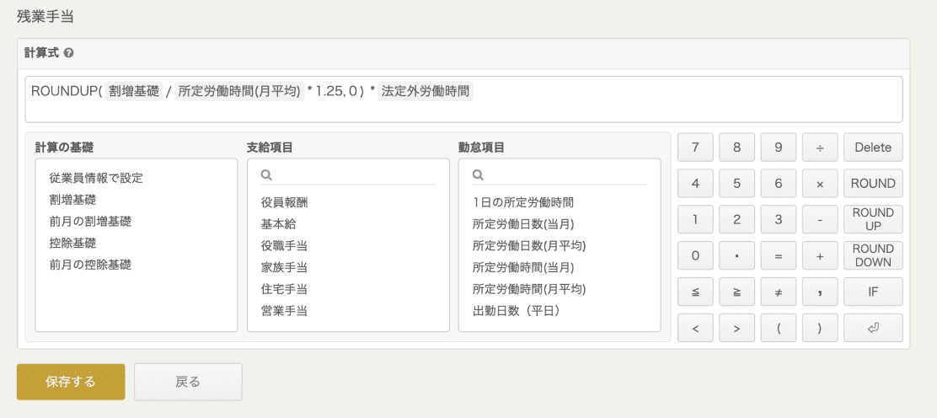
Task: Click keypad number 9
Action: (778, 147)
